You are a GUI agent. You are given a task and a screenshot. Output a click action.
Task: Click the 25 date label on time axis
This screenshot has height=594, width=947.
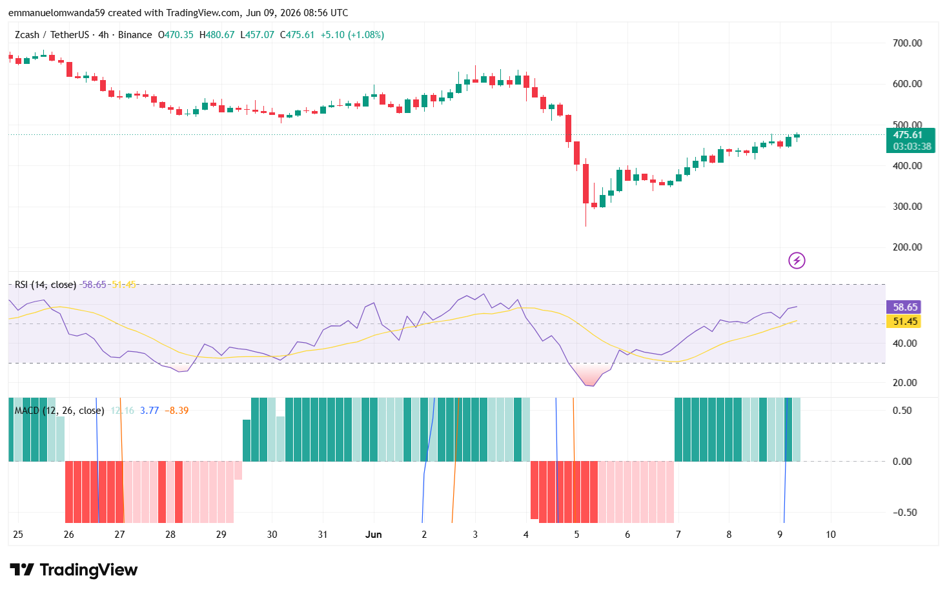pyautogui.click(x=18, y=535)
